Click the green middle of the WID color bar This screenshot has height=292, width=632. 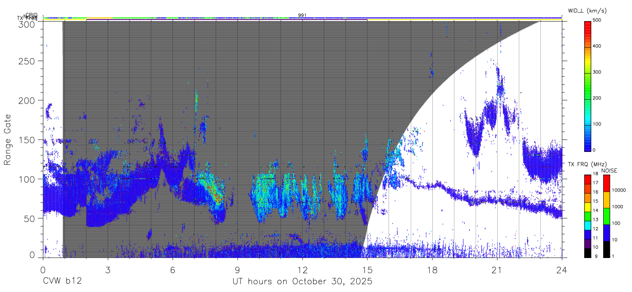click(587, 85)
